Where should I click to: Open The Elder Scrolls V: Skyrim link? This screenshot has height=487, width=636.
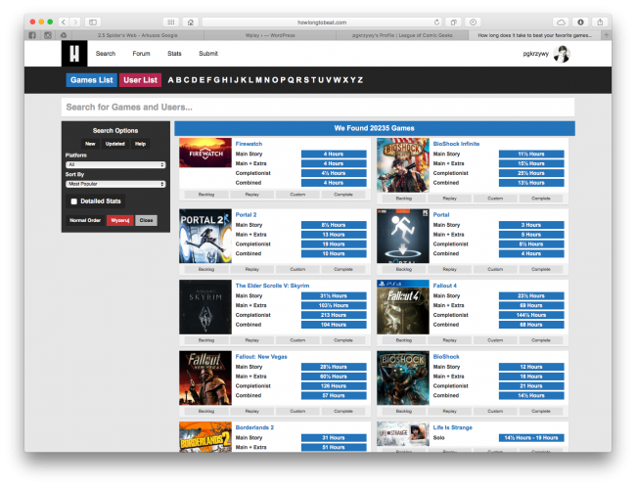click(272, 286)
